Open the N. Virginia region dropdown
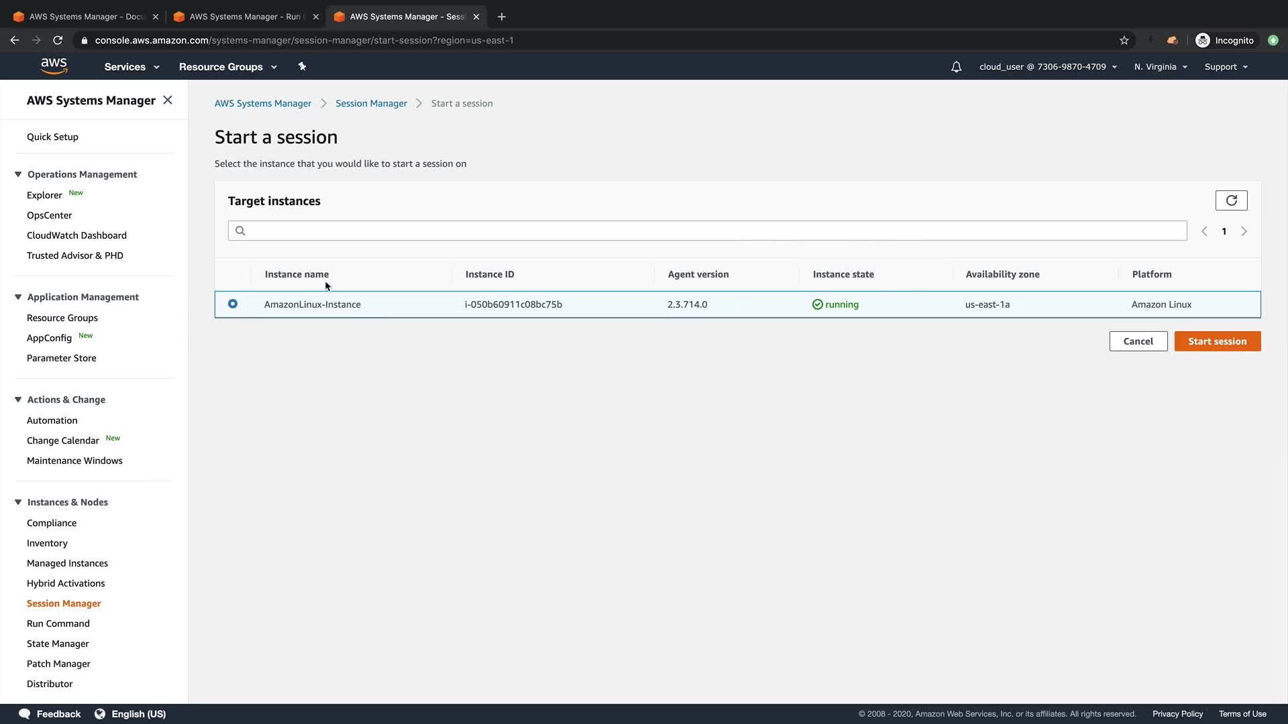The width and height of the screenshot is (1288, 724). (x=1161, y=67)
